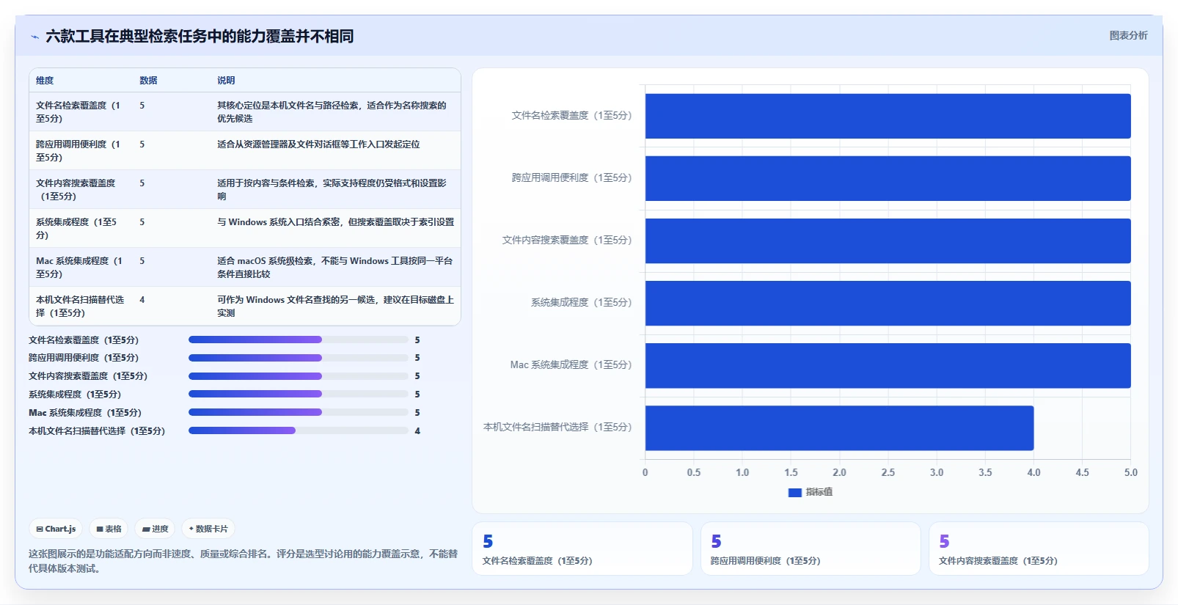Click the description starting 可作为 Windows 文件名查找的另一候选
Screen dimensions: 1178x605
336,306
